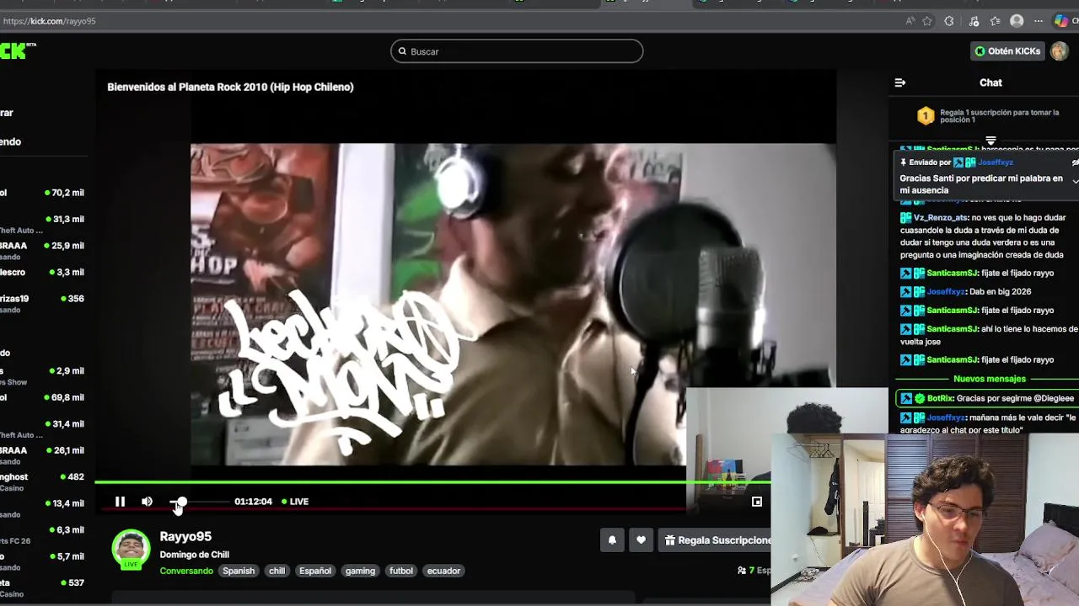The image size is (1079, 606).
Task: Pause the live stream video
Action: (x=120, y=502)
